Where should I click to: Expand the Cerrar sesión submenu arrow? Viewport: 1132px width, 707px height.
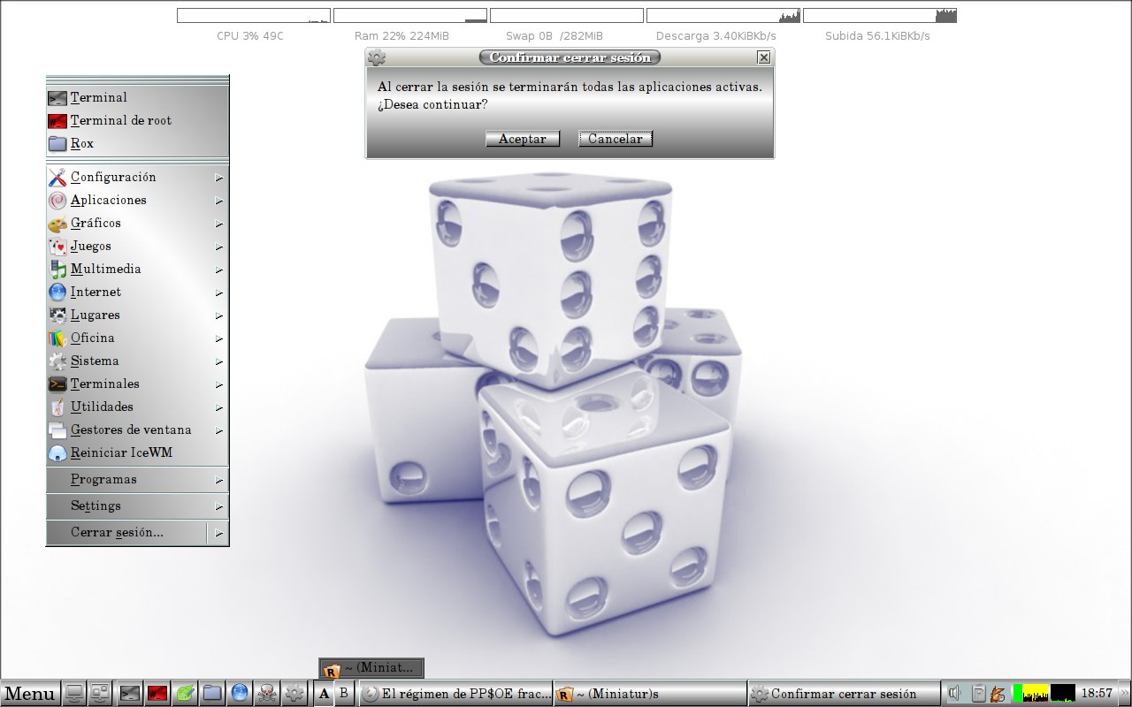[x=218, y=533]
